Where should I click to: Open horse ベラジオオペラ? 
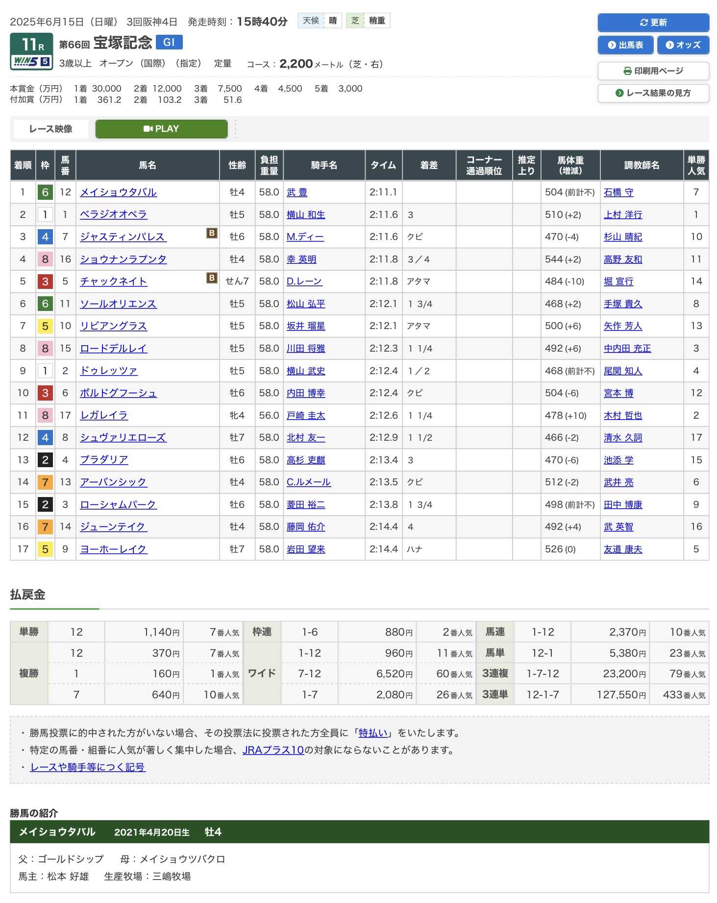pos(113,214)
